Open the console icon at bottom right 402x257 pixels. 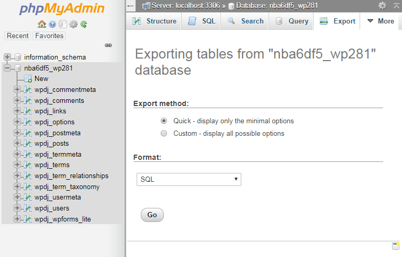tap(396, 246)
